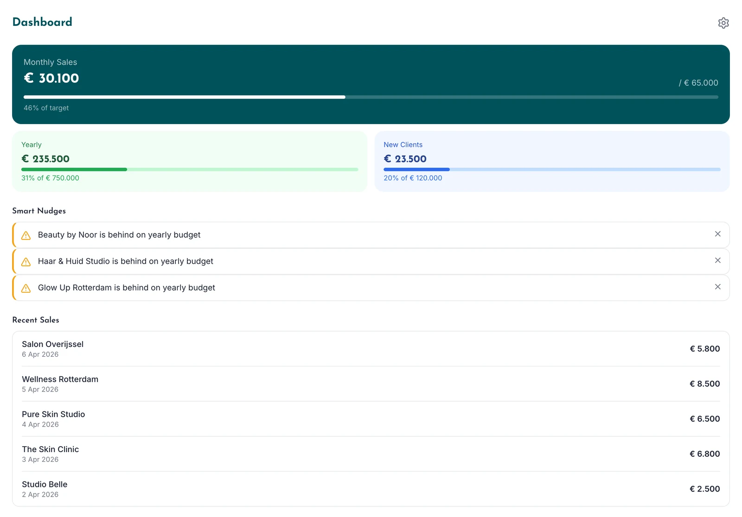The height and width of the screenshot is (517, 742).
Task: Click the blue New Clients progress bar
Action: tap(552, 170)
